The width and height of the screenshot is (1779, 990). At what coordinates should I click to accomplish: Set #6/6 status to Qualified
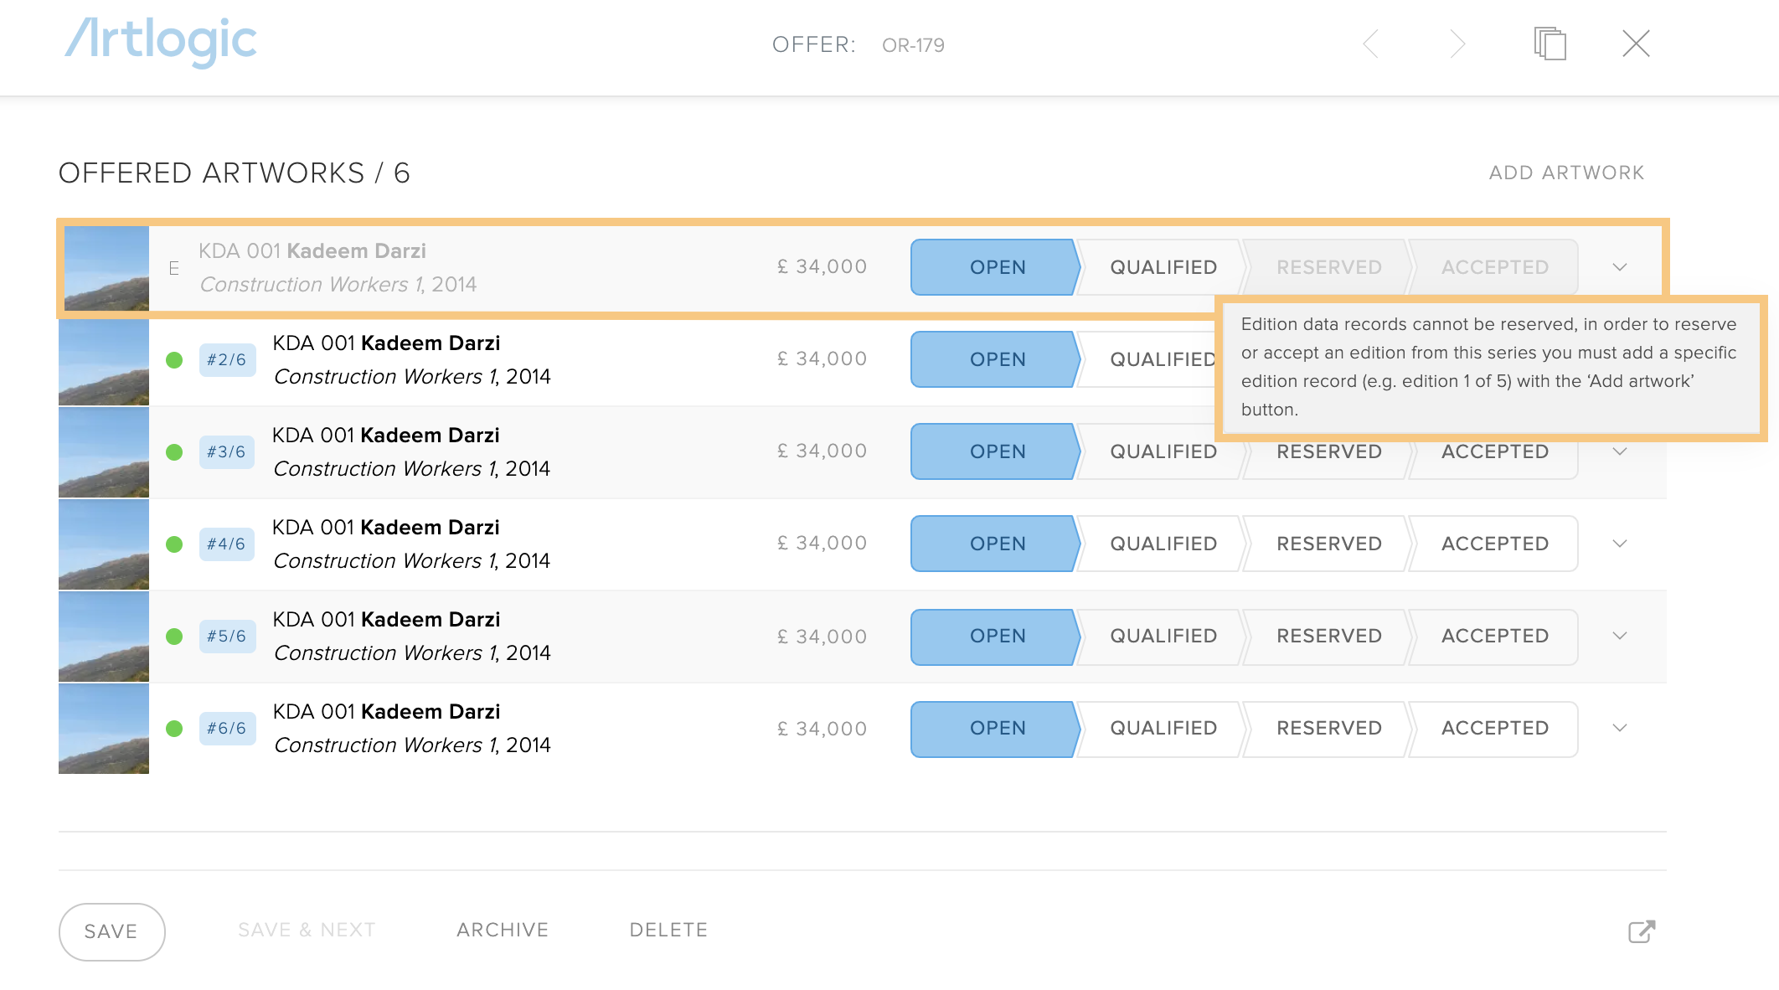pyautogui.click(x=1163, y=728)
